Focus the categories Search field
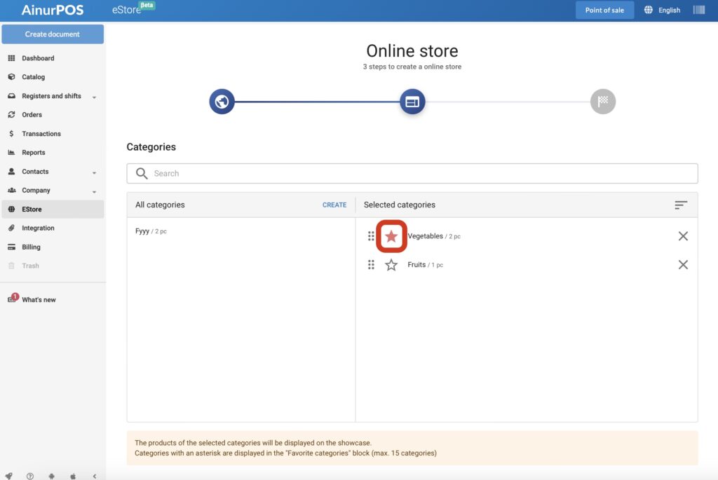The width and height of the screenshot is (718, 480). tap(412, 173)
